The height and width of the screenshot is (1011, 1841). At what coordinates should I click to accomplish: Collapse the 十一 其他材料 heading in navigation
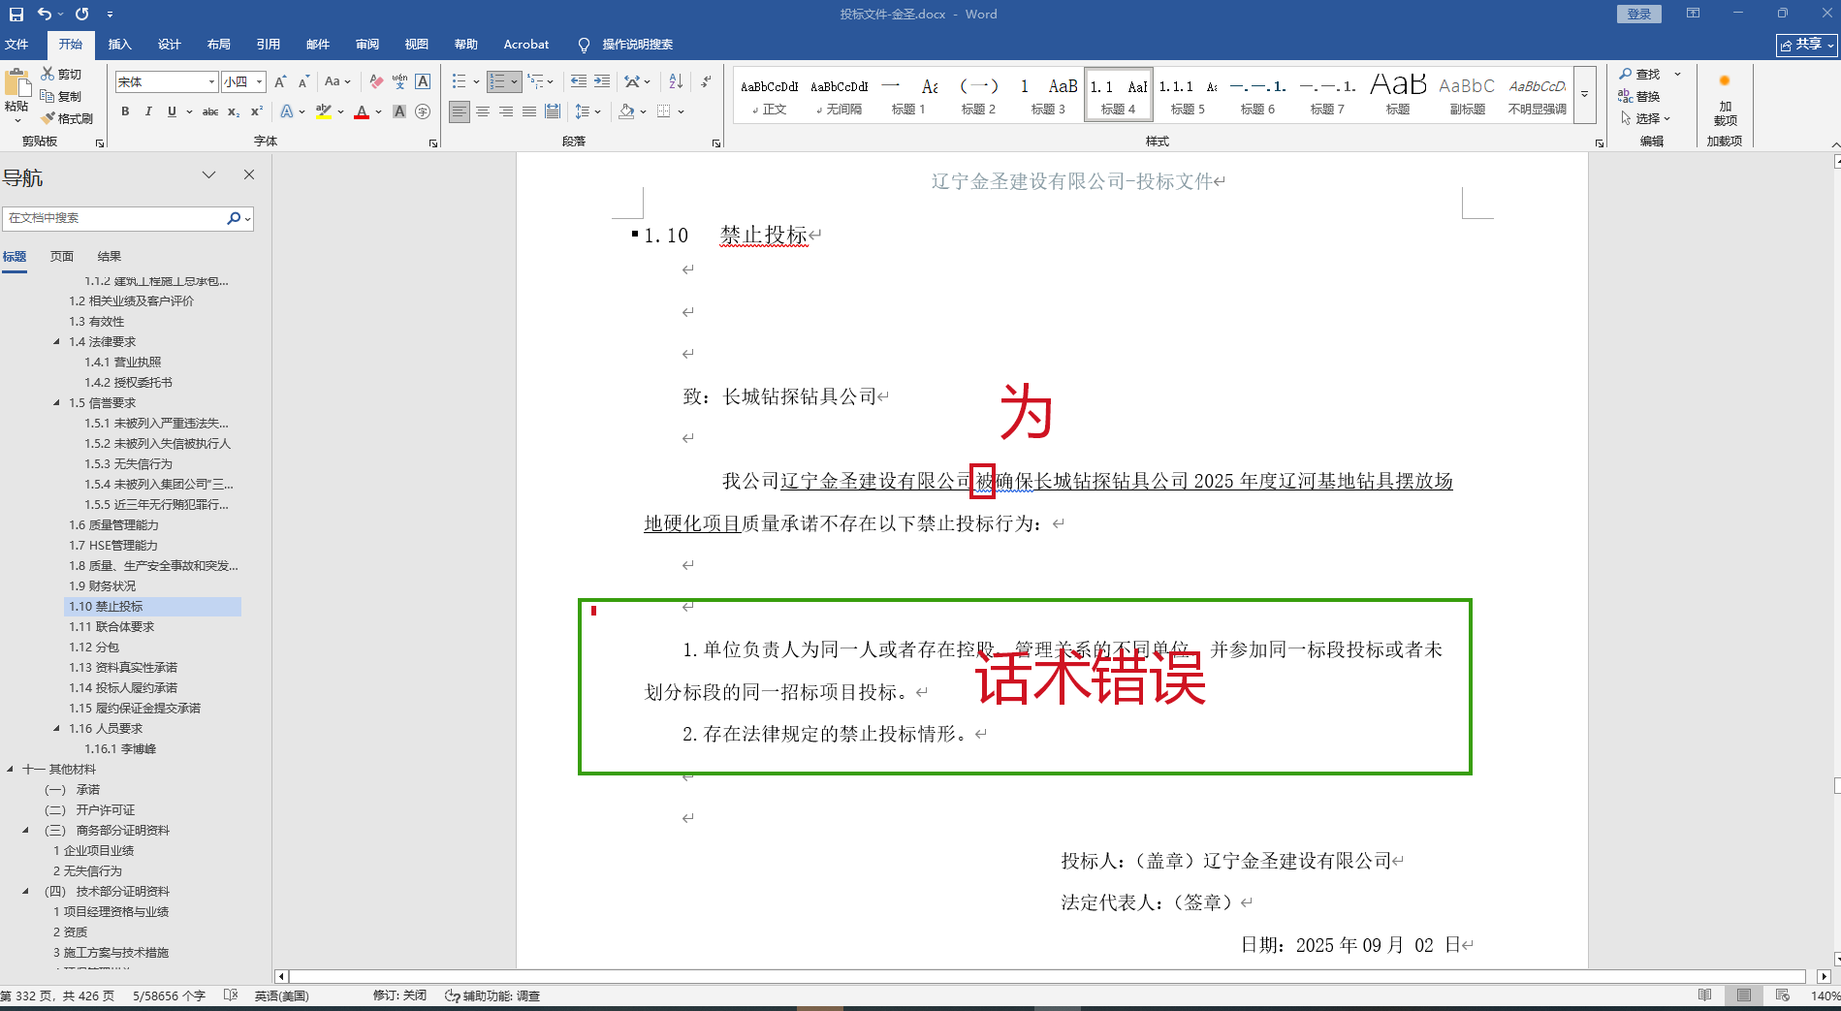[11, 770]
